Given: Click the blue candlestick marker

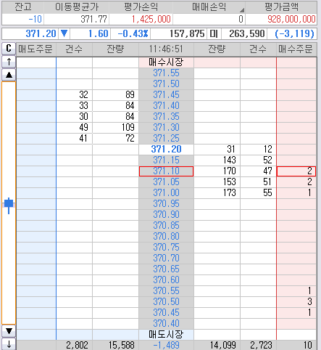Looking at the screenshot, I should pyautogui.click(x=9, y=205).
